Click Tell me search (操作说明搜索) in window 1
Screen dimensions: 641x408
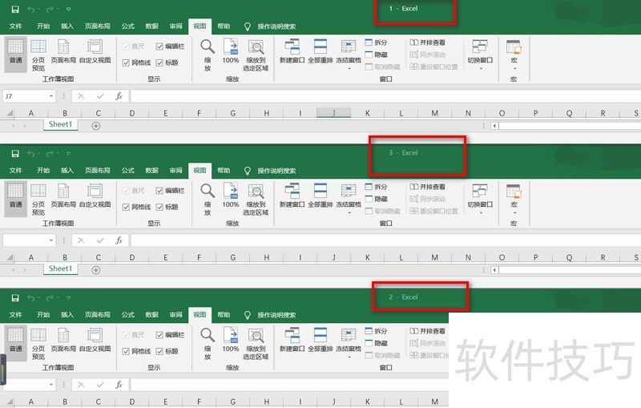276,26
